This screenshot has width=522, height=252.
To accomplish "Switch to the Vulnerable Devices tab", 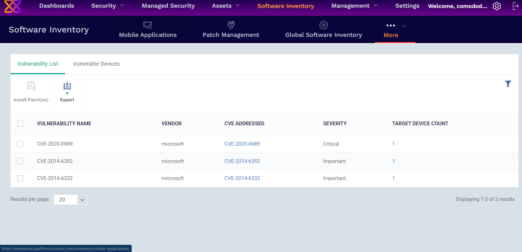I will (96, 64).
